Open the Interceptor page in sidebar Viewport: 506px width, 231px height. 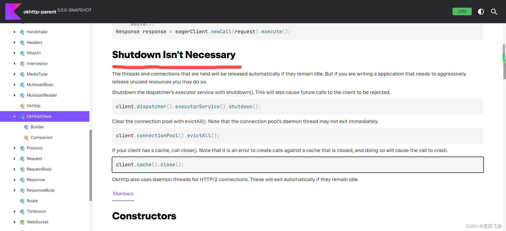click(37, 64)
